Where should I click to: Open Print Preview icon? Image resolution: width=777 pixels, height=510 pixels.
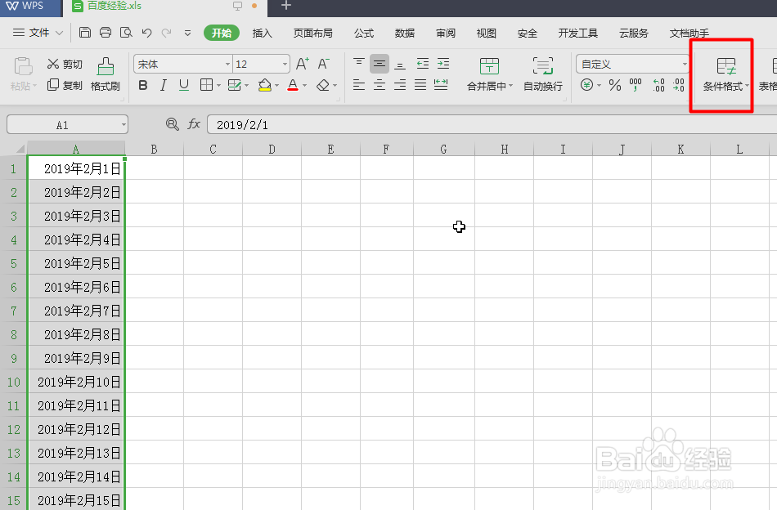click(x=126, y=33)
